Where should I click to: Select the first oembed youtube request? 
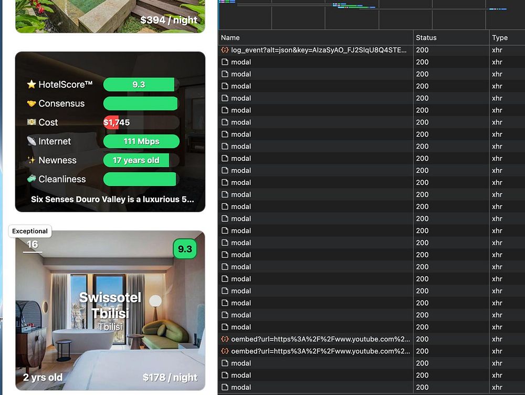pyautogui.click(x=371, y=339)
